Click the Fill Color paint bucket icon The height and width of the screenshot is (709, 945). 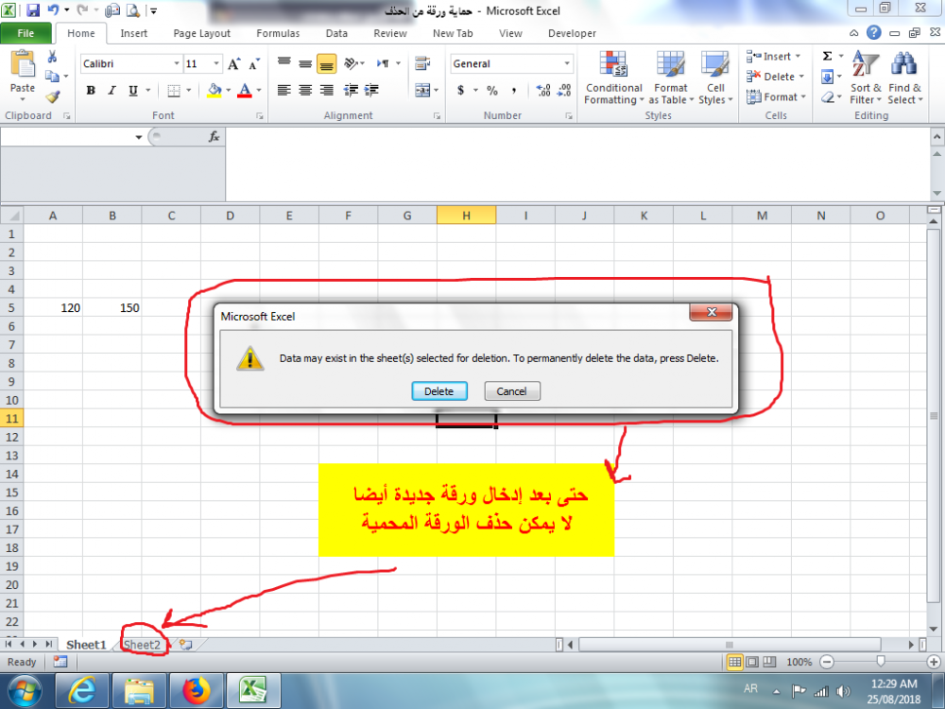pyautogui.click(x=214, y=91)
